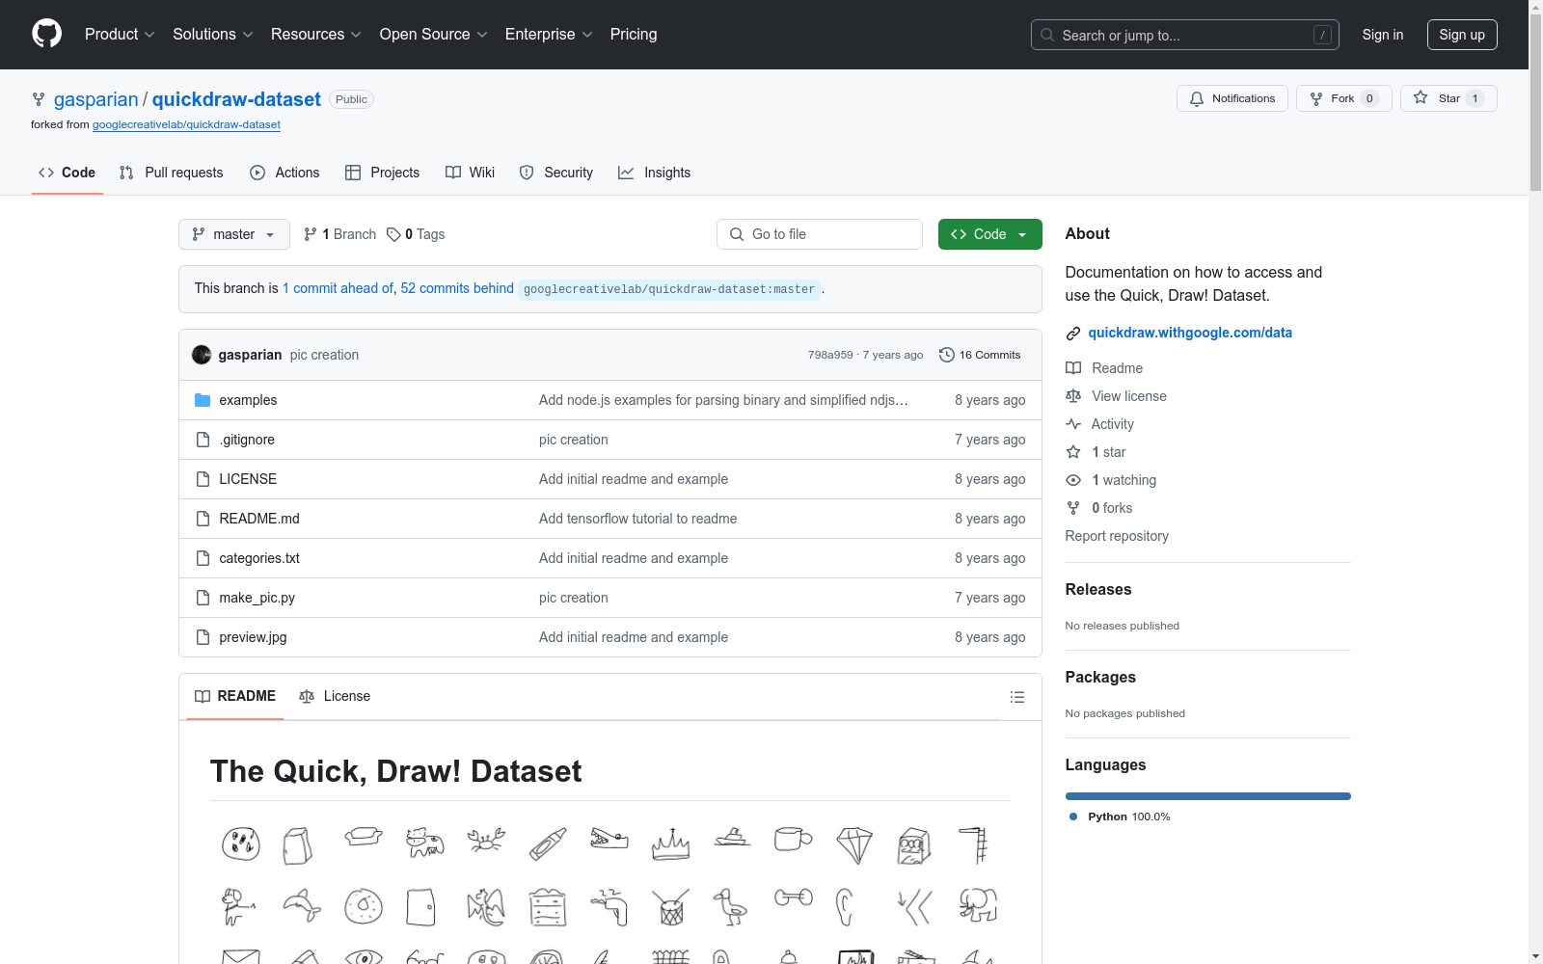Screen dimensions: 1543x964
Task: Expand the Enterprise menu
Action: pyautogui.click(x=549, y=35)
